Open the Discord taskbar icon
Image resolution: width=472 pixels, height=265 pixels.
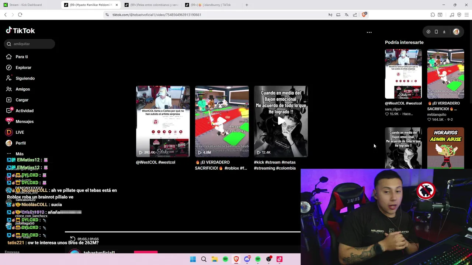[x=247, y=259]
